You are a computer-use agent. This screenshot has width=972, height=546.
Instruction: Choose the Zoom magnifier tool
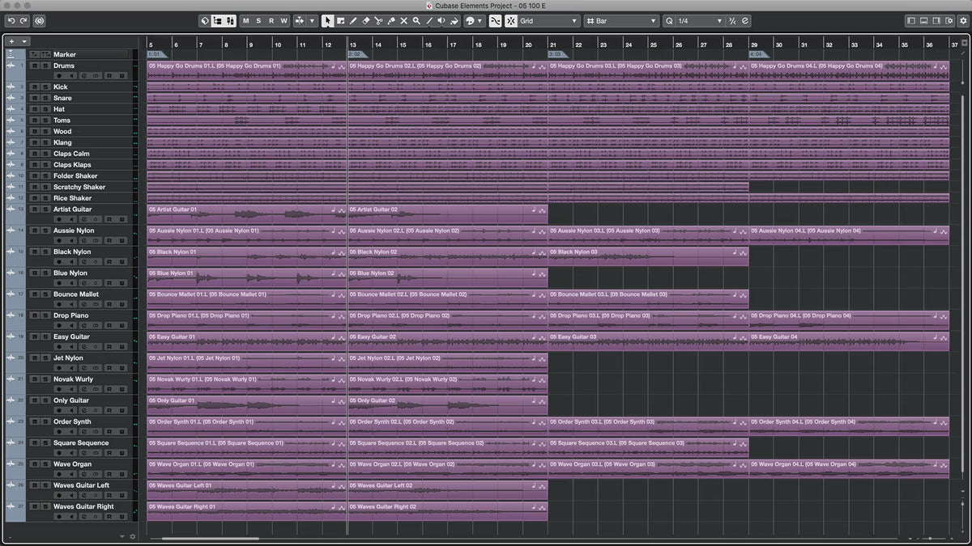(x=416, y=20)
